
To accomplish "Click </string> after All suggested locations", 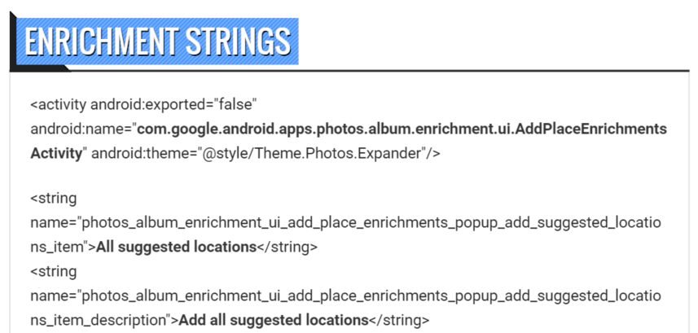I will (287, 246).
